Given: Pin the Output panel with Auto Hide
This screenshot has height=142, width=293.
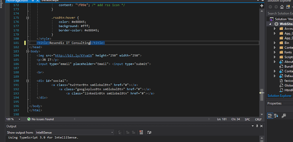Looking at the screenshot, I should click(x=257, y=126).
